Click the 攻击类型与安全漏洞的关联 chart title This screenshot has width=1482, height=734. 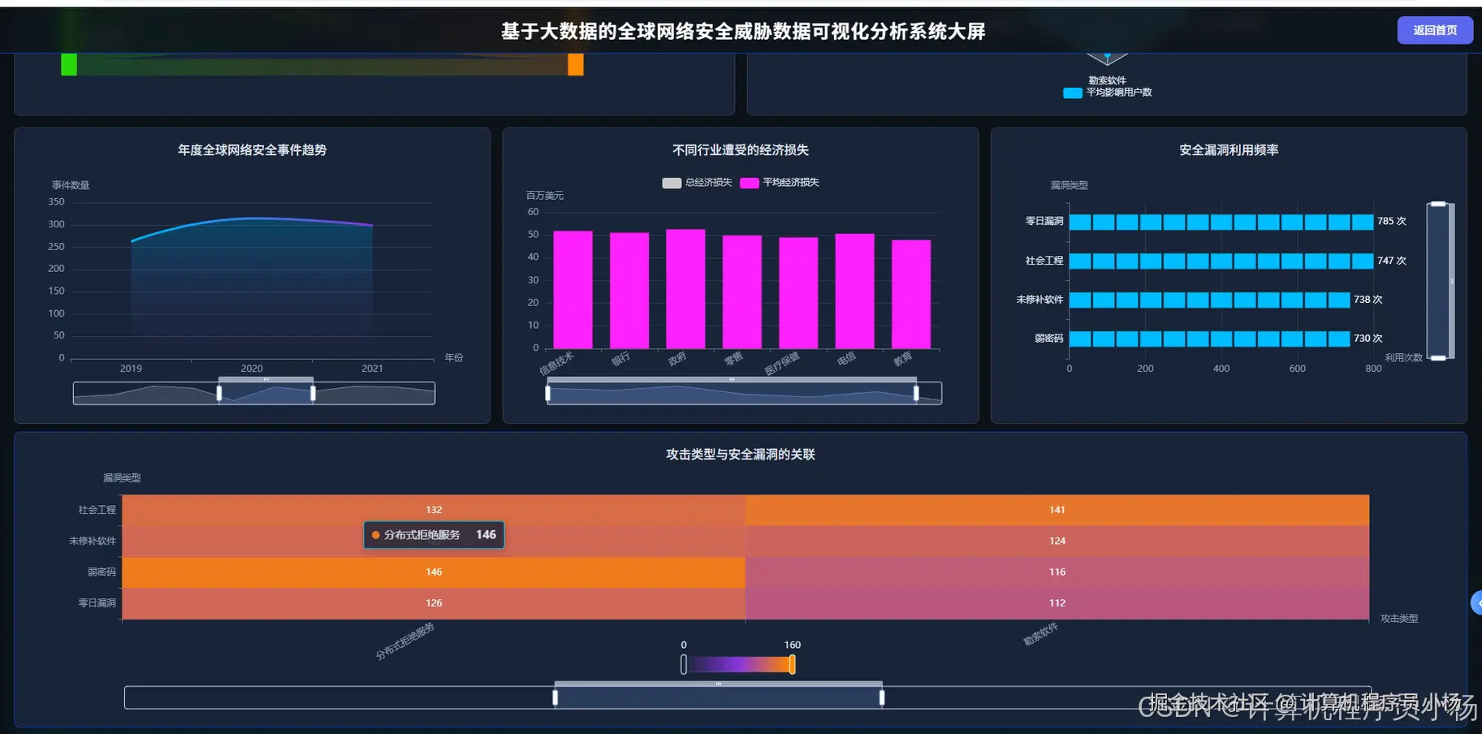pyautogui.click(x=741, y=455)
